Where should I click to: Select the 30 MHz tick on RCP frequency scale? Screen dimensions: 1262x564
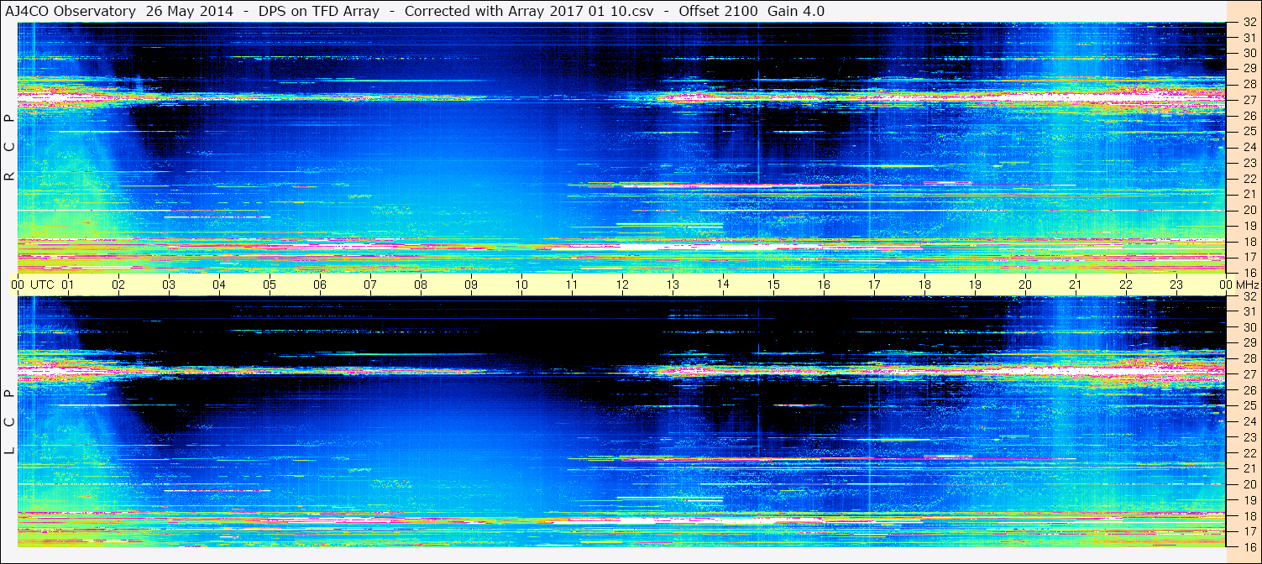[1249, 52]
